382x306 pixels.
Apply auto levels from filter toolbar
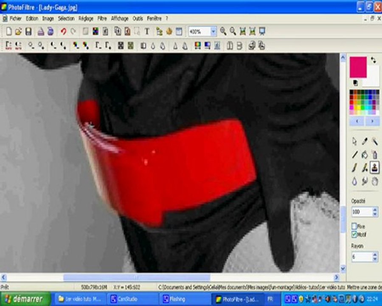(x=8, y=45)
